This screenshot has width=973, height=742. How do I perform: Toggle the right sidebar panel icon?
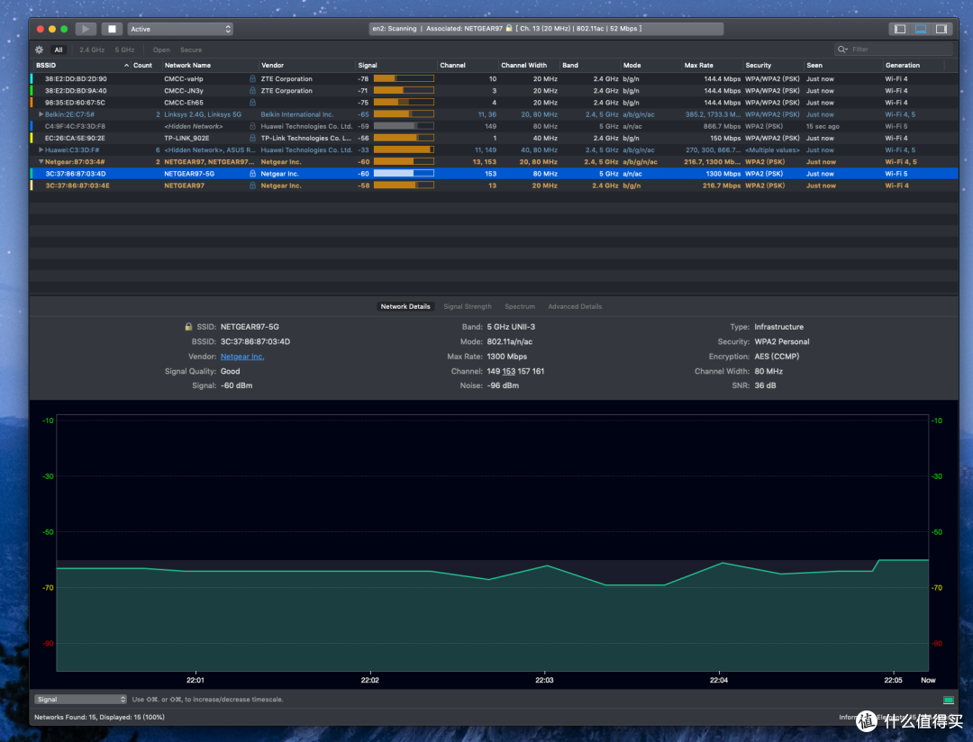point(941,29)
